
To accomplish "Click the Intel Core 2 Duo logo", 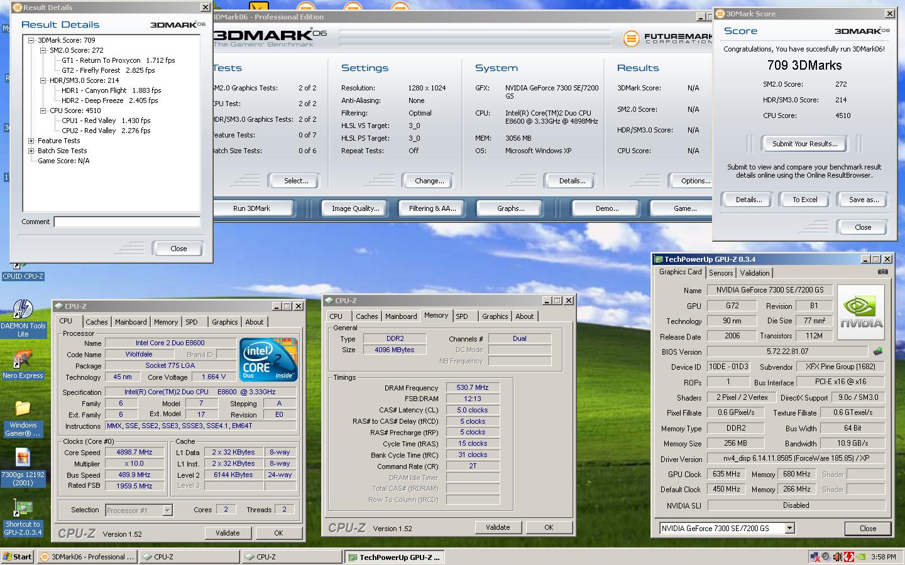I will tap(268, 359).
